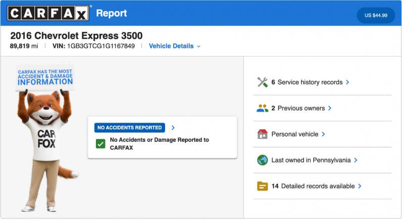
Task: Click the previous owners people icon
Action: click(x=262, y=108)
